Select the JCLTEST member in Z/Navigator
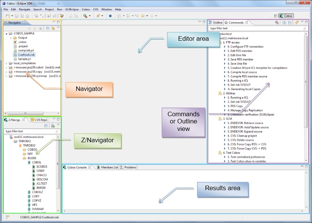 click(40, 184)
